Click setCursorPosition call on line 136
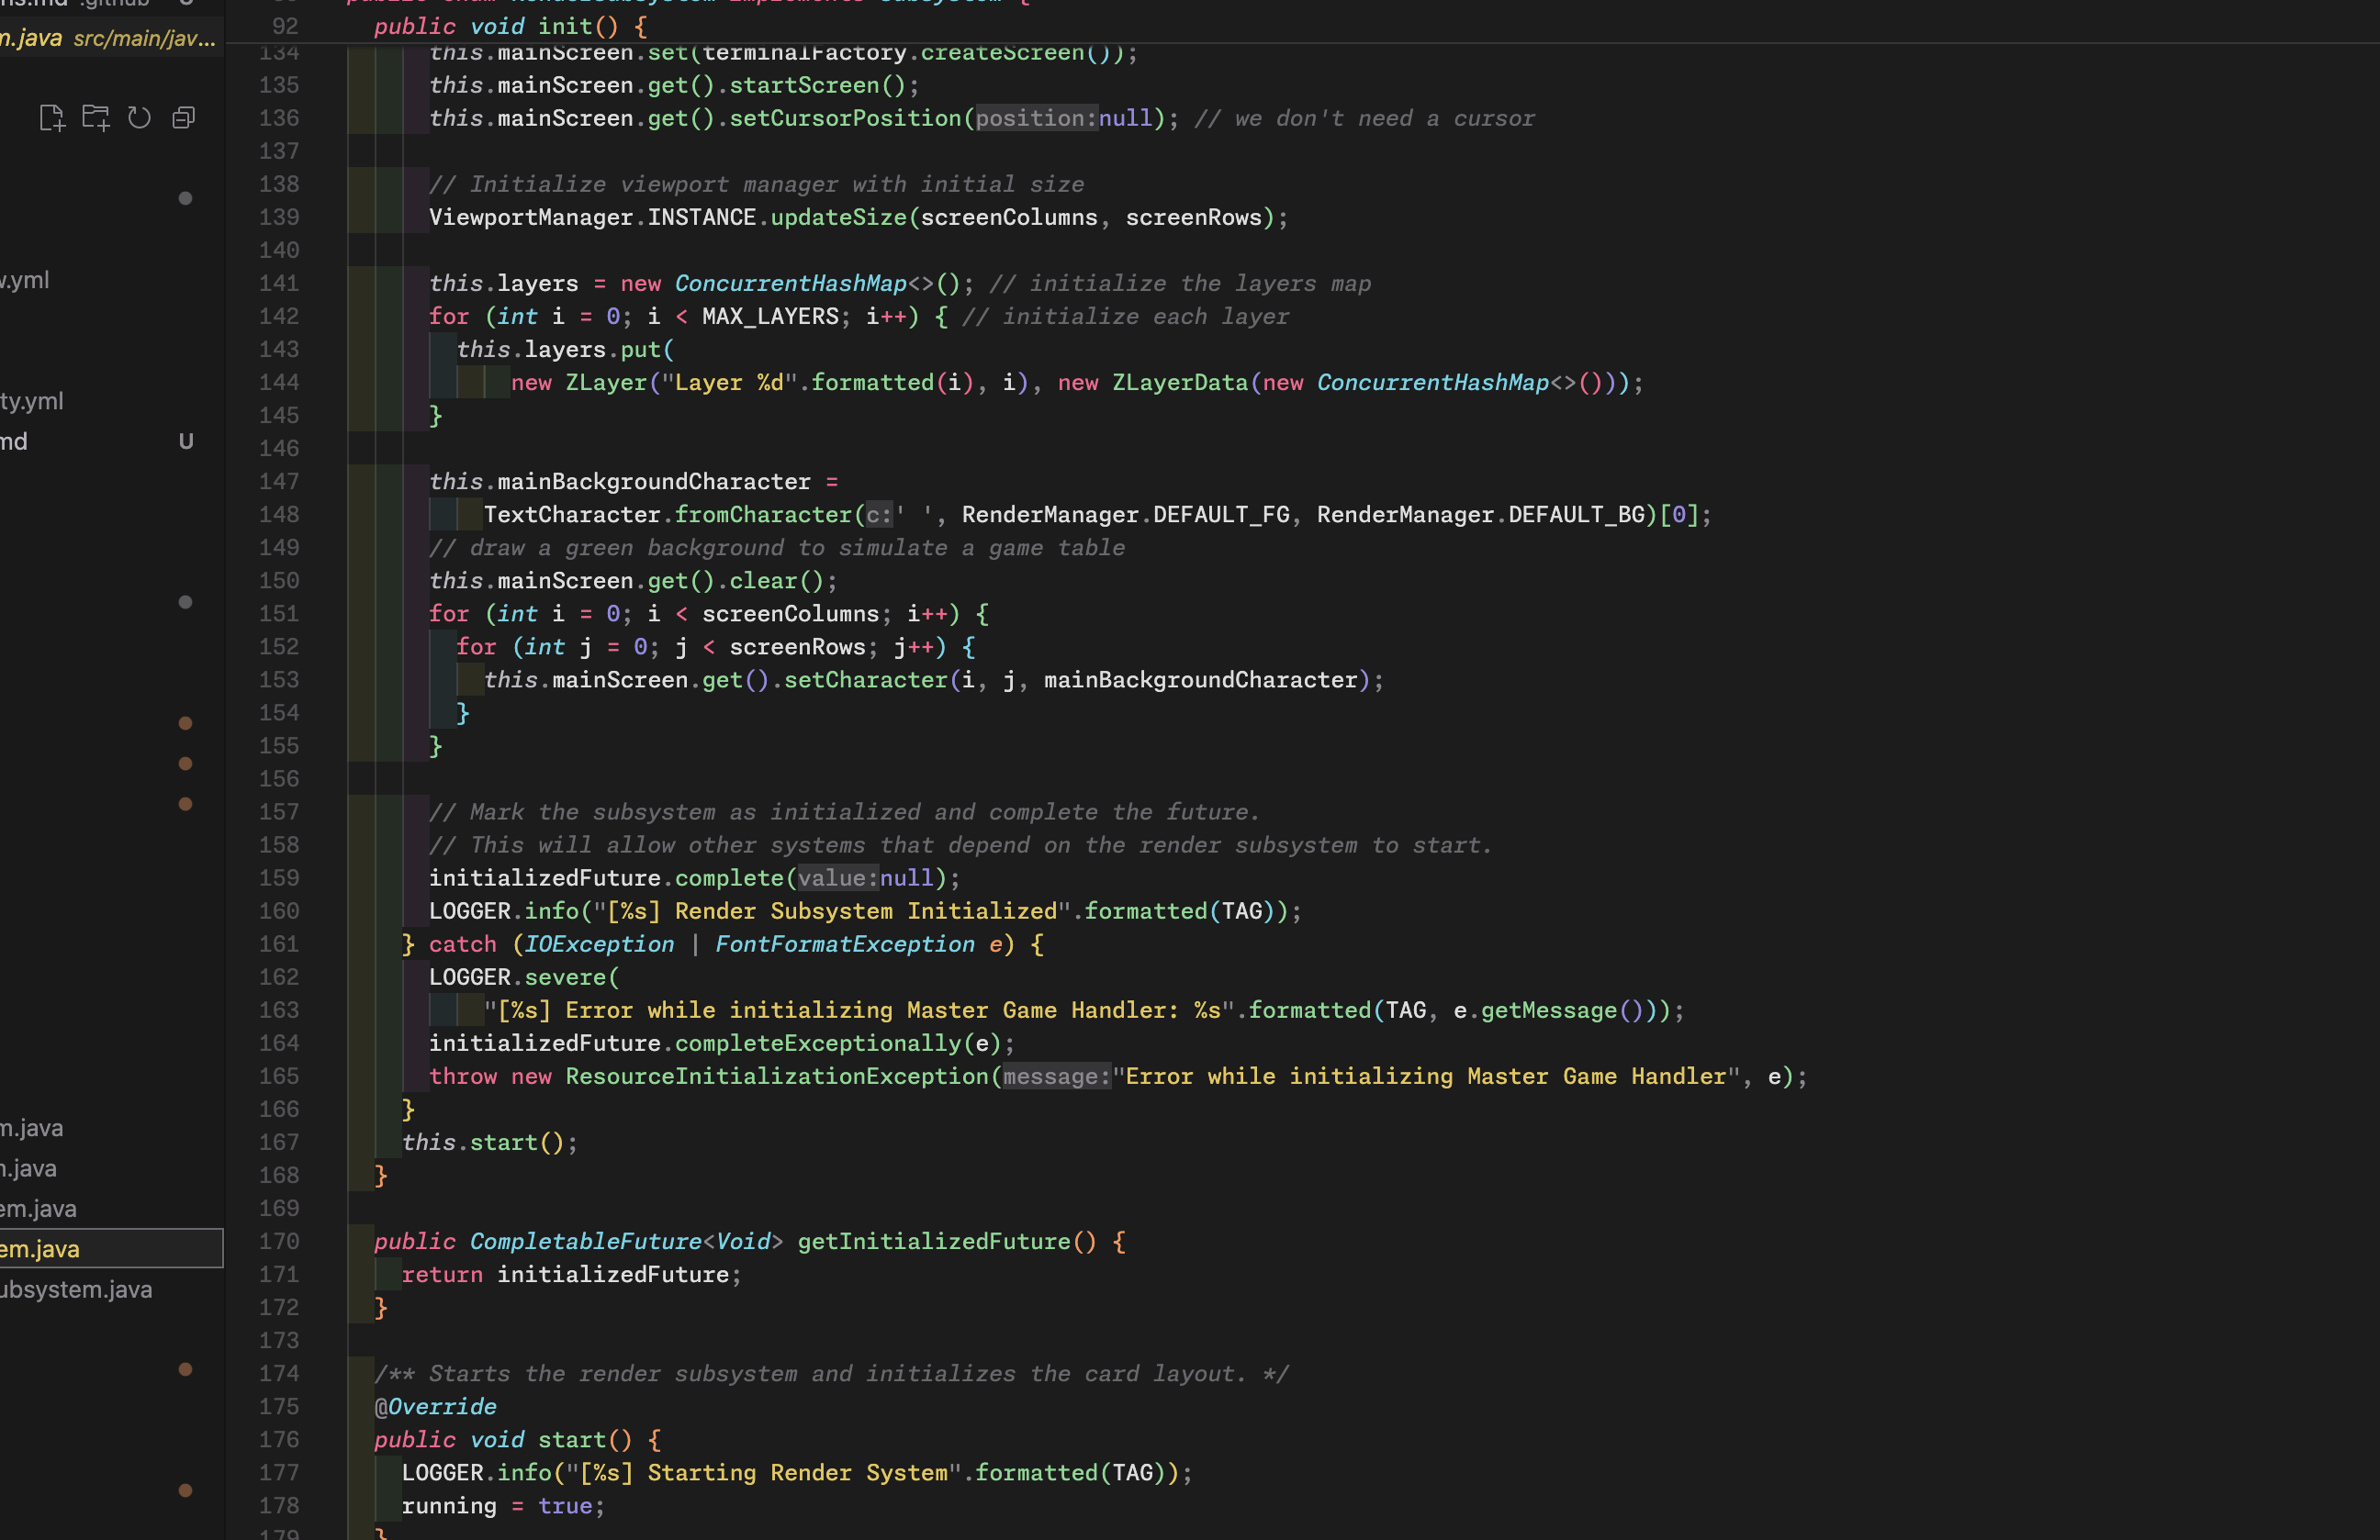This screenshot has width=2380, height=1540. pos(845,117)
